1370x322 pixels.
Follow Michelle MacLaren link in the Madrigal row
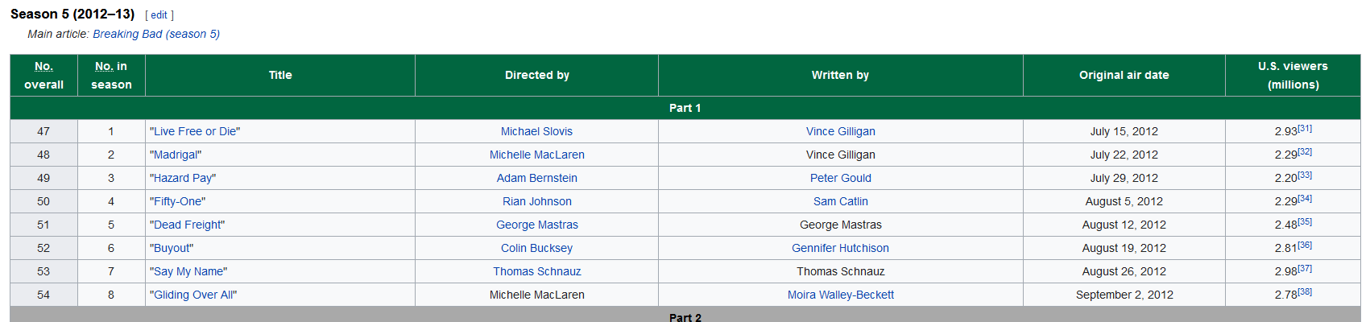coord(536,155)
